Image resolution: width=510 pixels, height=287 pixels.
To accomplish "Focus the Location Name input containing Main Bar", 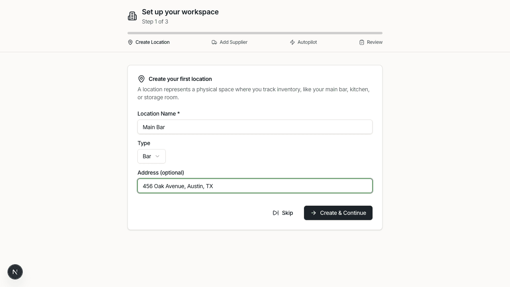I will click(255, 127).
